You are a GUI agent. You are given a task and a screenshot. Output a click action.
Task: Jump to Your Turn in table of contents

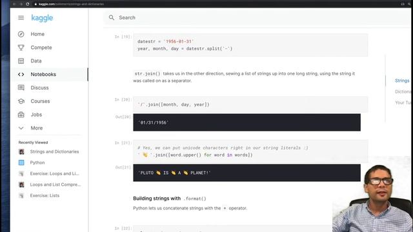[x=403, y=102]
